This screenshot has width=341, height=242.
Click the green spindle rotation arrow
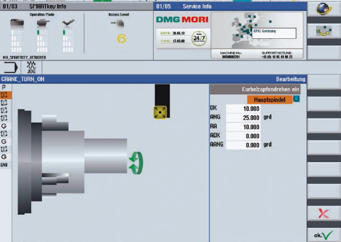(x=136, y=163)
